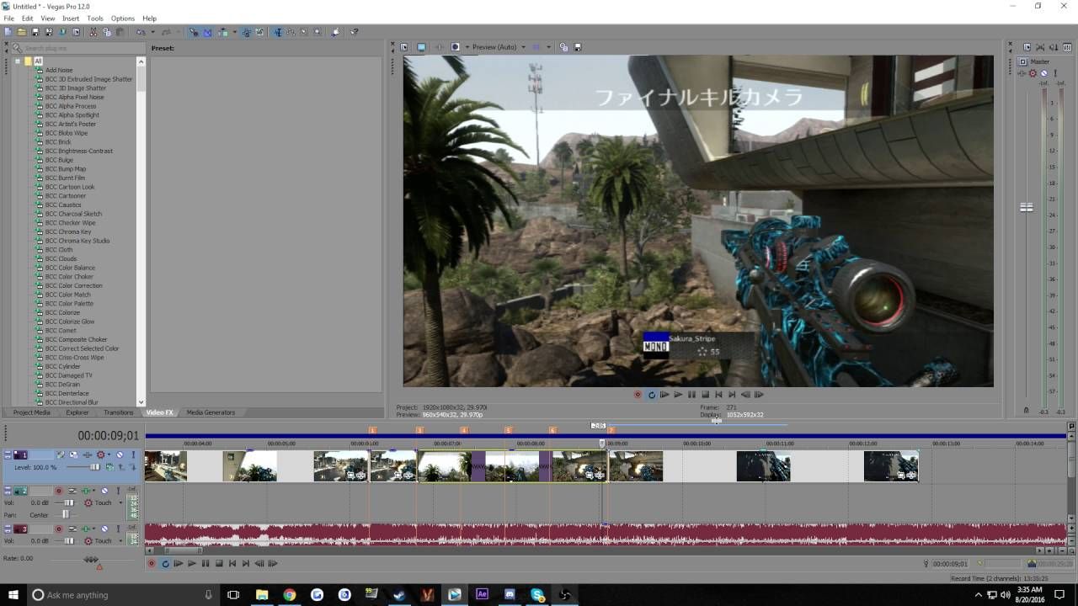
Task: Click the Save project icon in toolbar
Action: [35, 32]
